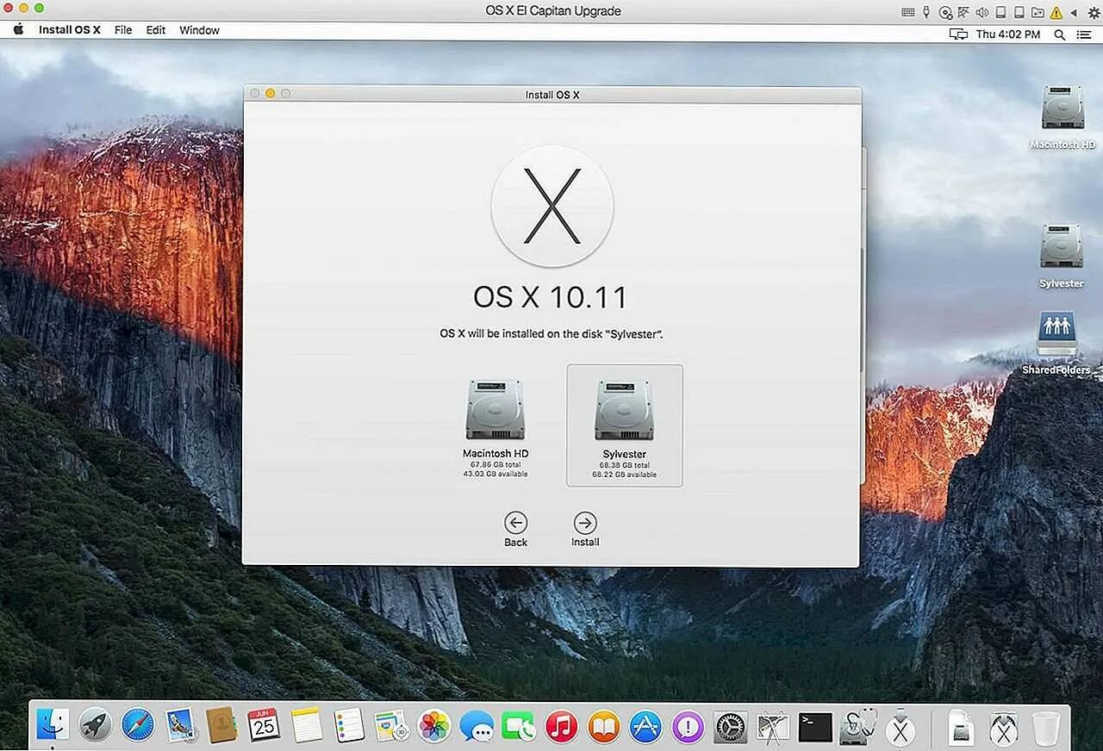Open the Edit menu
1103x751 pixels.
[x=156, y=30]
